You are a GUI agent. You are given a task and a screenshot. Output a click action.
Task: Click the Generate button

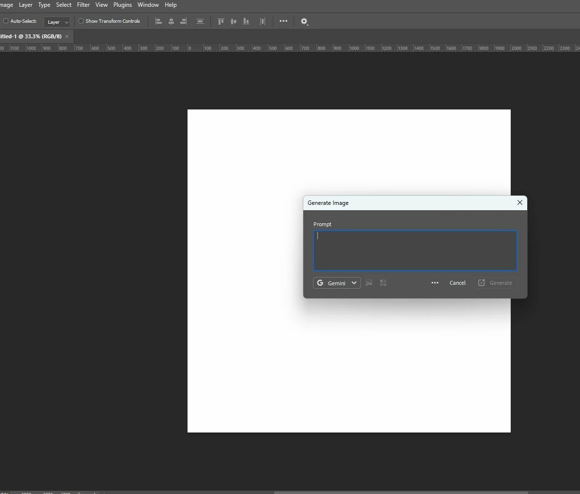tap(496, 283)
